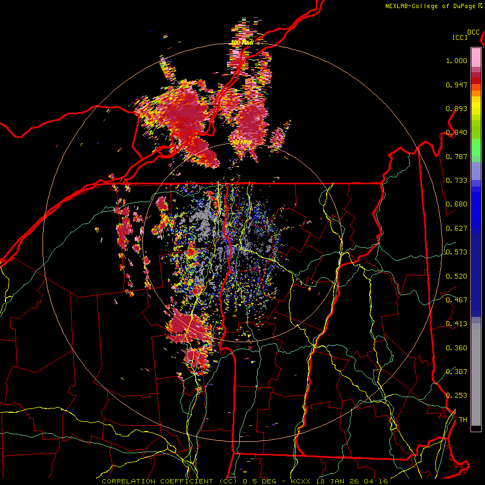Click the 0.360 scale value
The height and width of the screenshot is (485, 485).
click(456, 348)
